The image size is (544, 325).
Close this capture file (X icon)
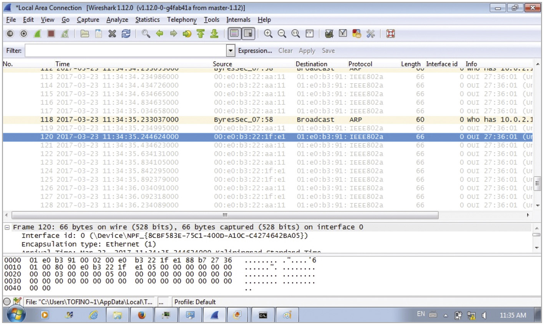[112, 34]
